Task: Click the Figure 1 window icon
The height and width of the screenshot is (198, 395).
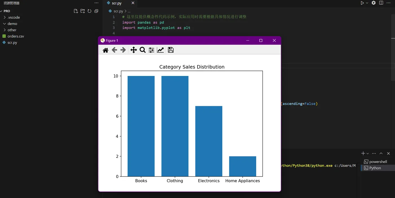Action: click(x=103, y=40)
